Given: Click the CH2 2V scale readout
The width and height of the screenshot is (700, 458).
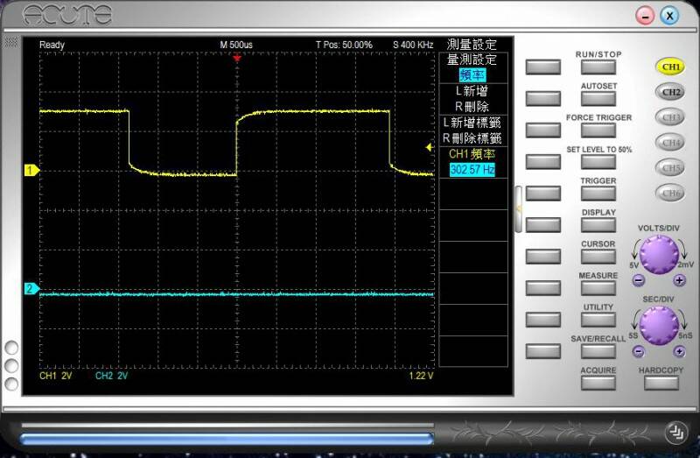Looking at the screenshot, I should [111, 376].
